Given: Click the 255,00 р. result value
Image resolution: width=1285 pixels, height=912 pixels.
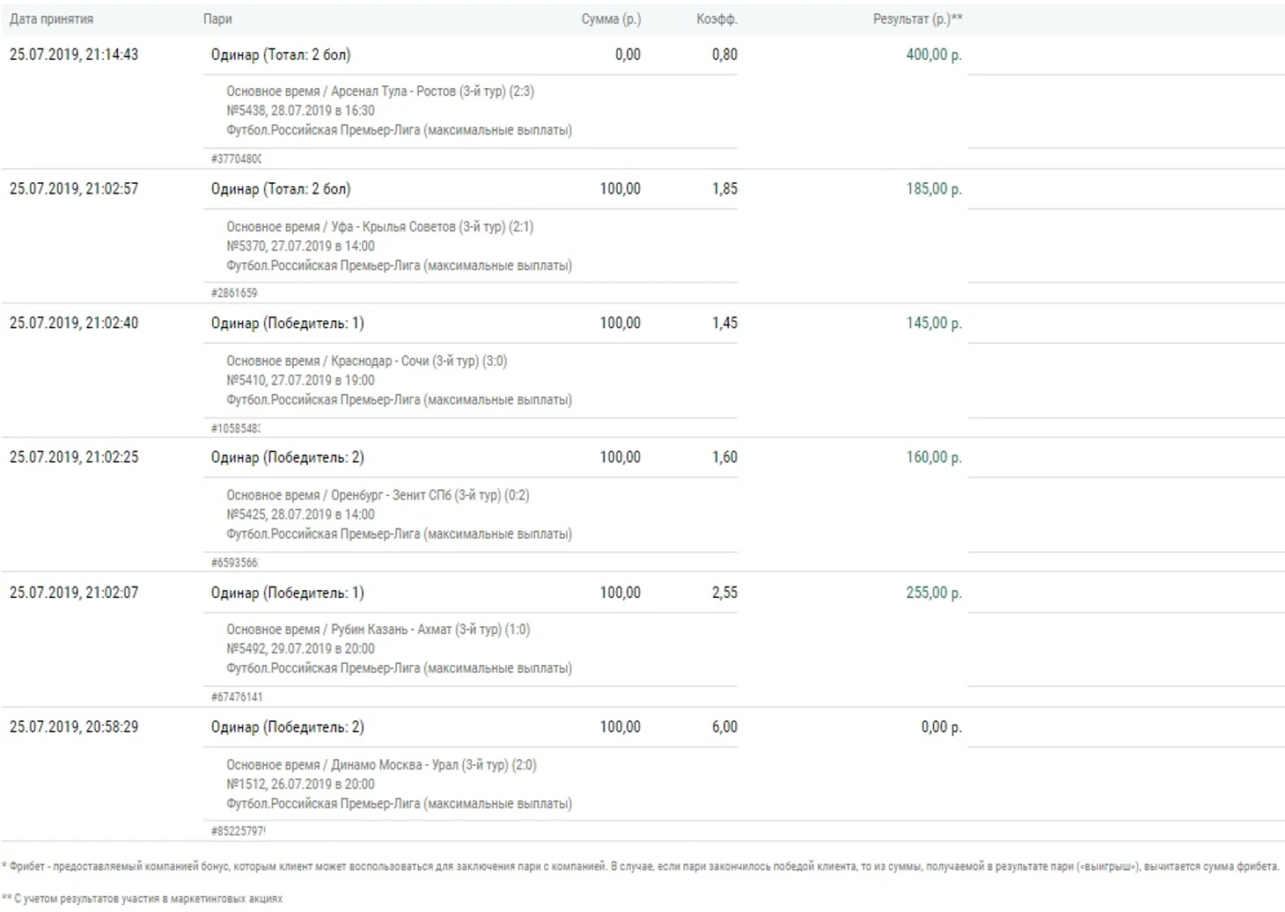Looking at the screenshot, I should [933, 593].
